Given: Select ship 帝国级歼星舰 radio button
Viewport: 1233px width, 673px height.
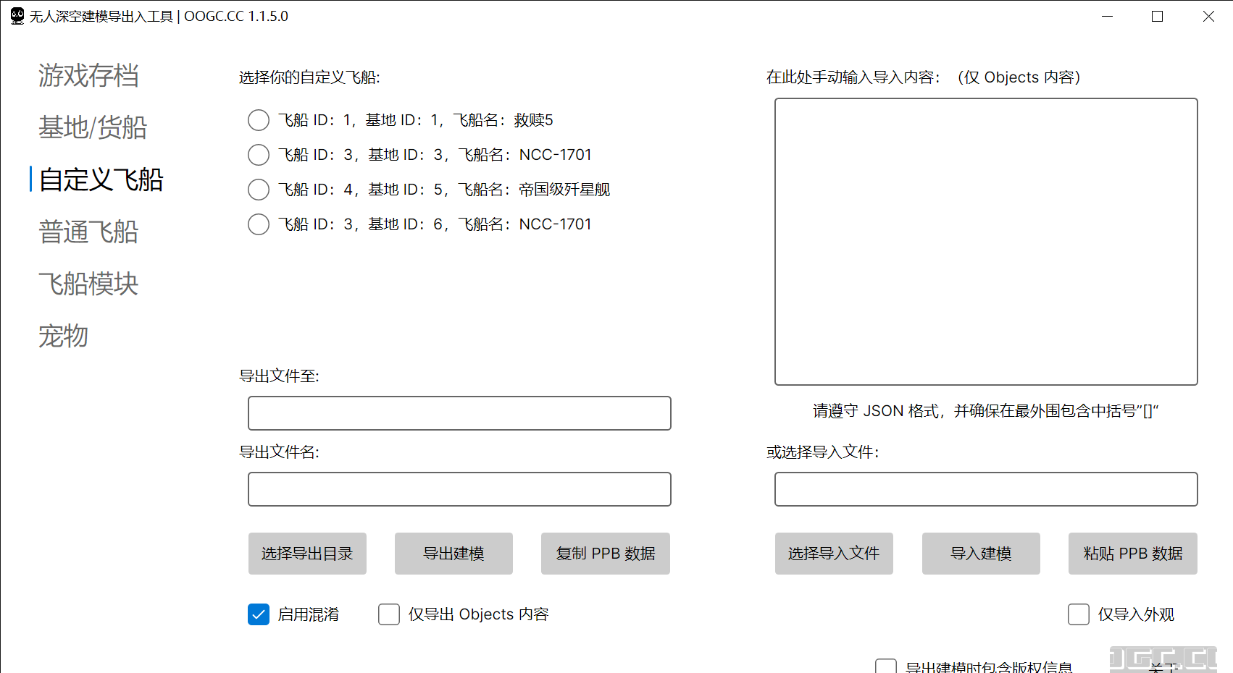Looking at the screenshot, I should [259, 190].
